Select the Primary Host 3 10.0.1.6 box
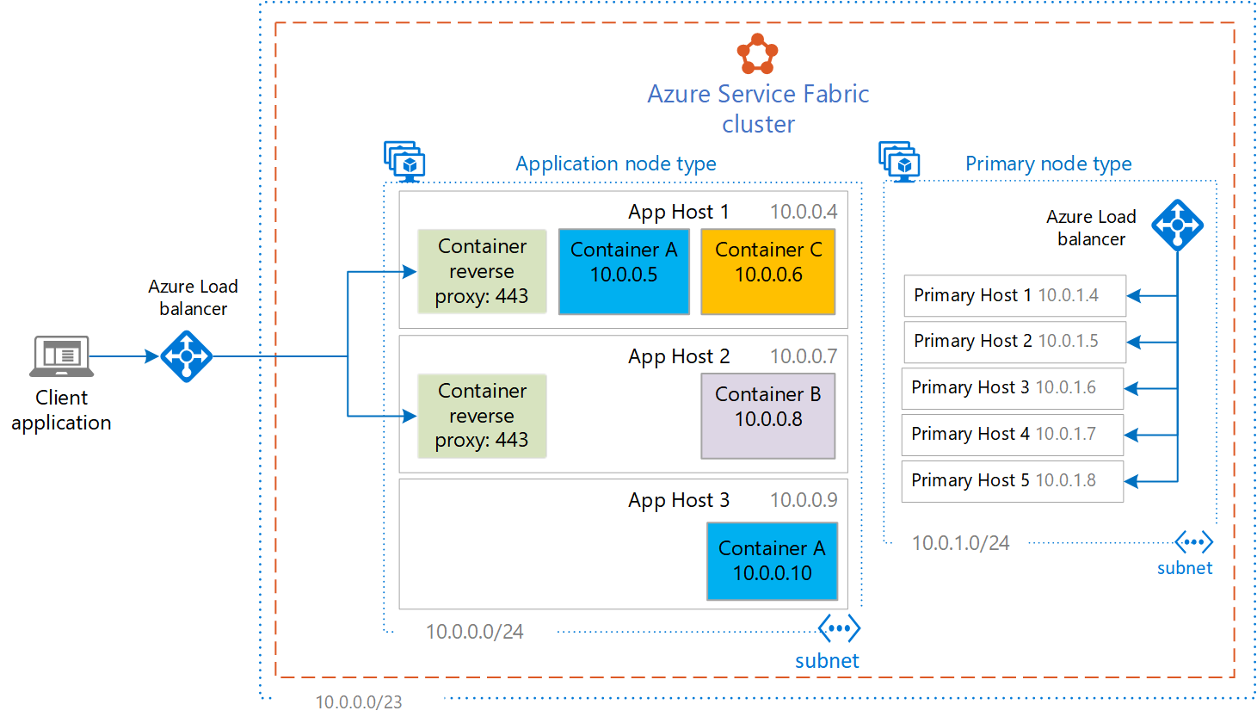Viewport: 1257px width, 723px height. 1012,388
